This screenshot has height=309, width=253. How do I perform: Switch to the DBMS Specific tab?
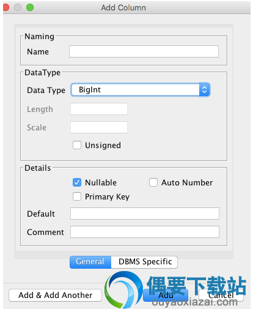pos(144,262)
